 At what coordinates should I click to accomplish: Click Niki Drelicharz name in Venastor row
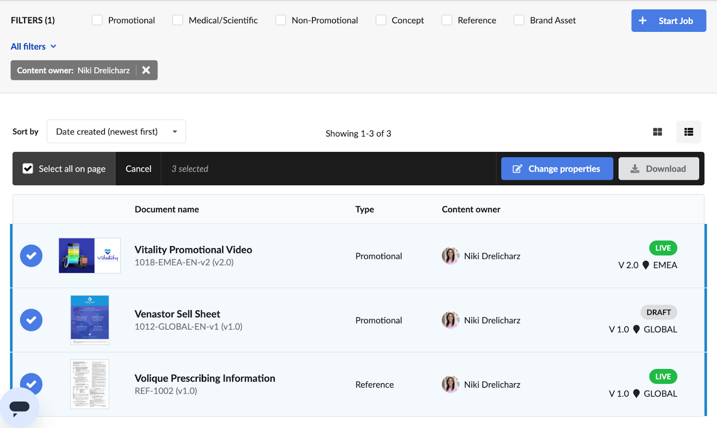[x=492, y=320]
